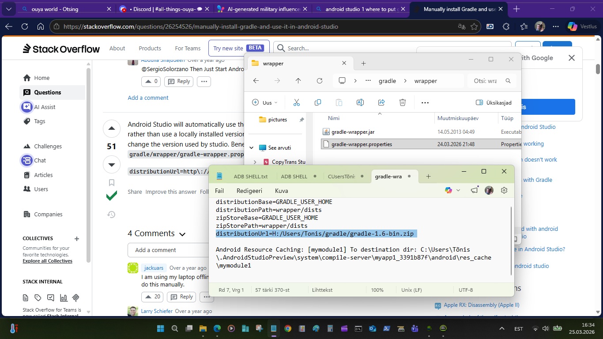Image resolution: width=603 pixels, height=339 pixels.
Task: Click the Delete trash icon in File Explorer
Action: click(403, 102)
